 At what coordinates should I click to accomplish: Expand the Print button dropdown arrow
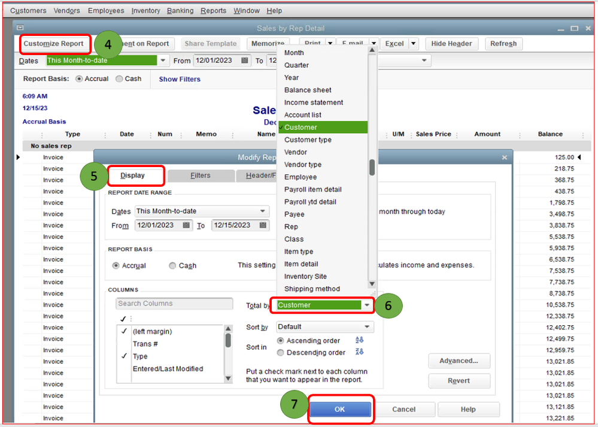tap(330, 43)
